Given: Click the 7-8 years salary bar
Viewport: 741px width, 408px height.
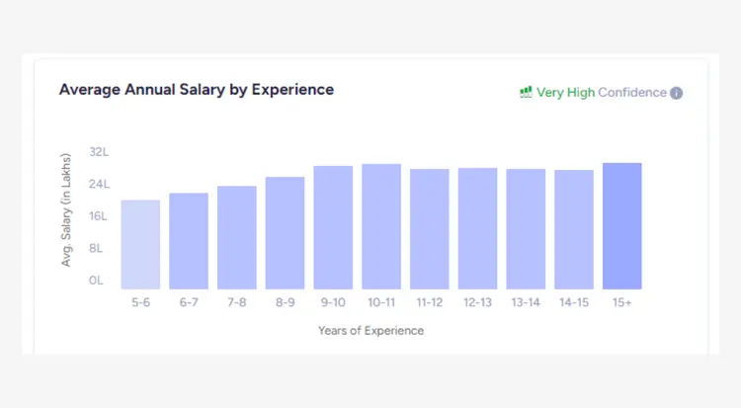Looking at the screenshot, I should tap(237, 237).
